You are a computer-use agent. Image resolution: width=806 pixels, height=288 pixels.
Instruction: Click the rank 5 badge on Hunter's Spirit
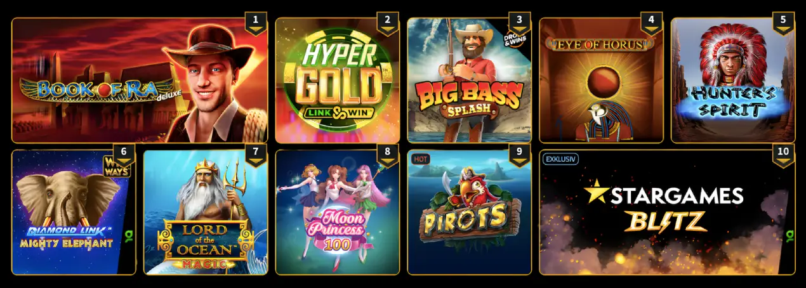click(783, 23)
